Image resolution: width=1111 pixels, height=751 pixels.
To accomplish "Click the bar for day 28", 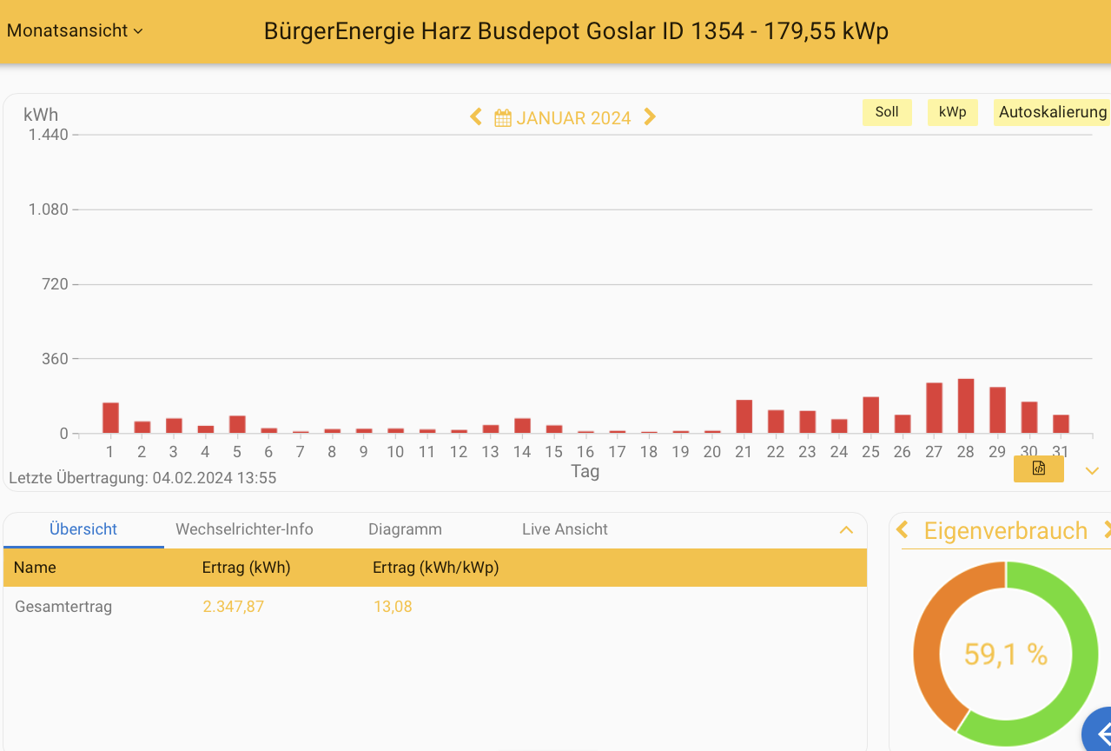I will pos(966,406).
